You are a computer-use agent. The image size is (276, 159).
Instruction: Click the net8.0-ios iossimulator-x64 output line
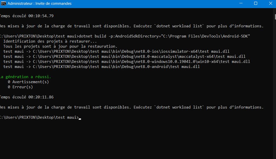116,51
